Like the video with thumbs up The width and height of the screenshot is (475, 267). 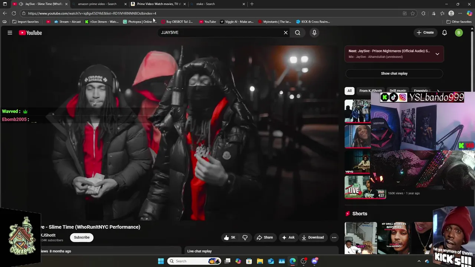pyautogui.click(x=230, y=237)
